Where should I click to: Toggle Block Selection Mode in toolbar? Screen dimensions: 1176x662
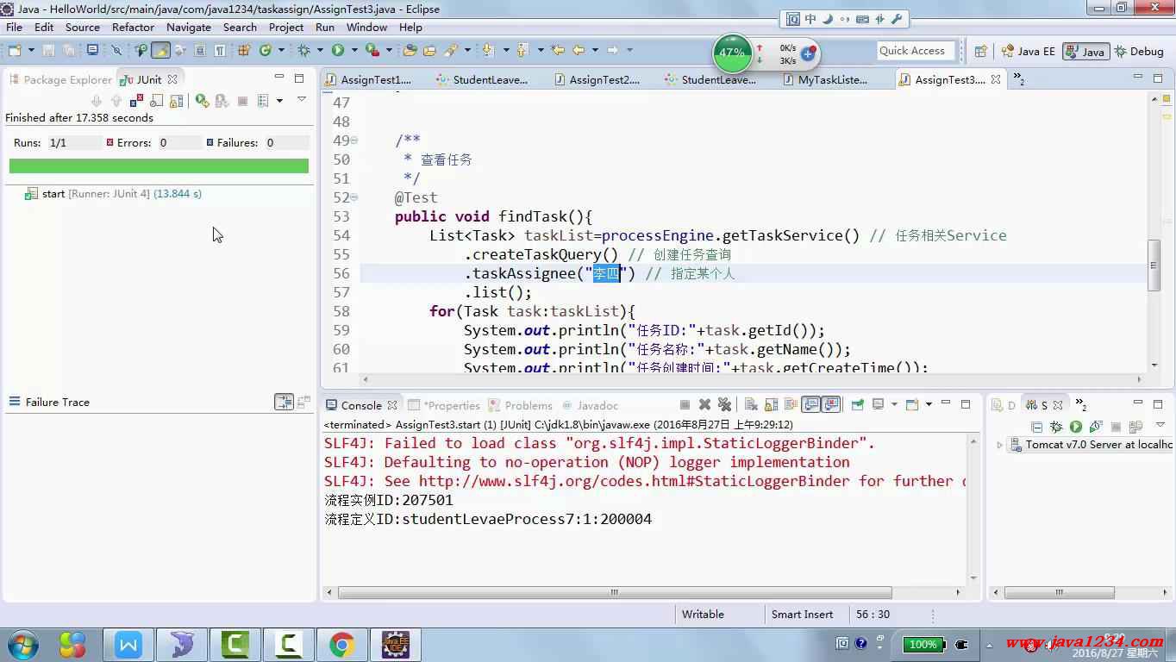[200, 50]
